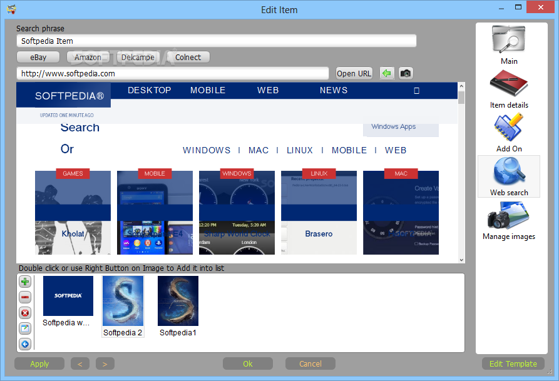Select the Softpedia1 image thumbnail
Viewport: 559px width, 381px height.
[x=178, y=307]
